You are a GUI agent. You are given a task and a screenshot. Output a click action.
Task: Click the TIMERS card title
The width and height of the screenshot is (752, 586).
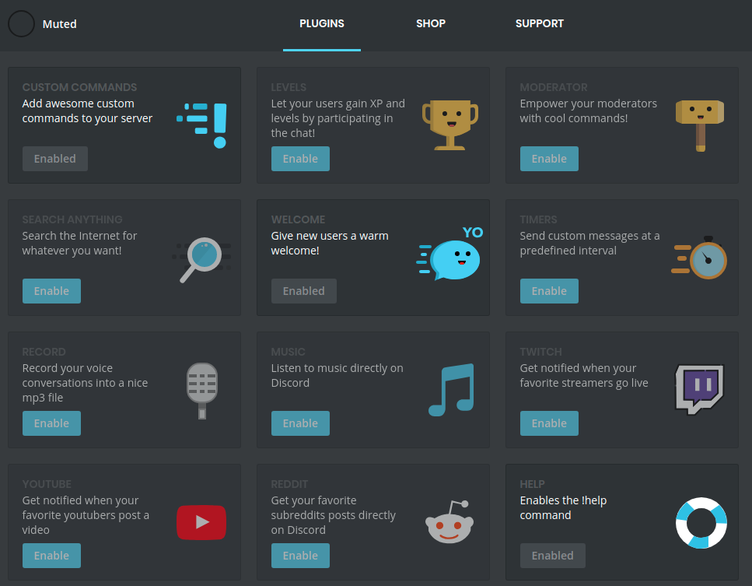539,219
